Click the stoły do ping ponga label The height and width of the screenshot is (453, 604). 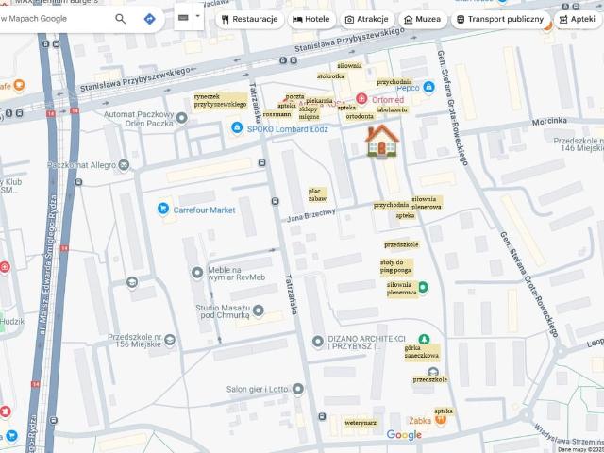pos(396,266)
